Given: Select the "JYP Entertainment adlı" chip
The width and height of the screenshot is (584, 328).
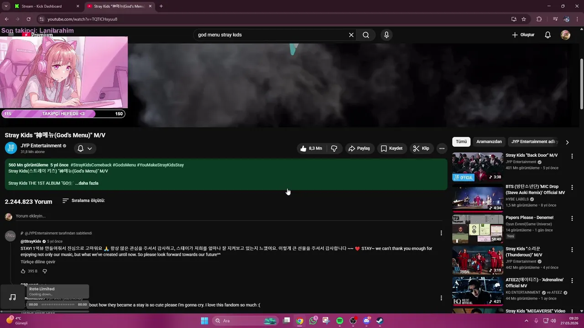Looking at the screenshot, I should [534, 142].
